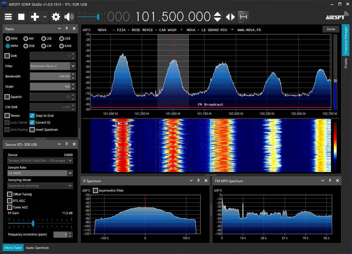
Task: Open the Source RTL-SDR USB panel chevron
Action: coord(59,144)
